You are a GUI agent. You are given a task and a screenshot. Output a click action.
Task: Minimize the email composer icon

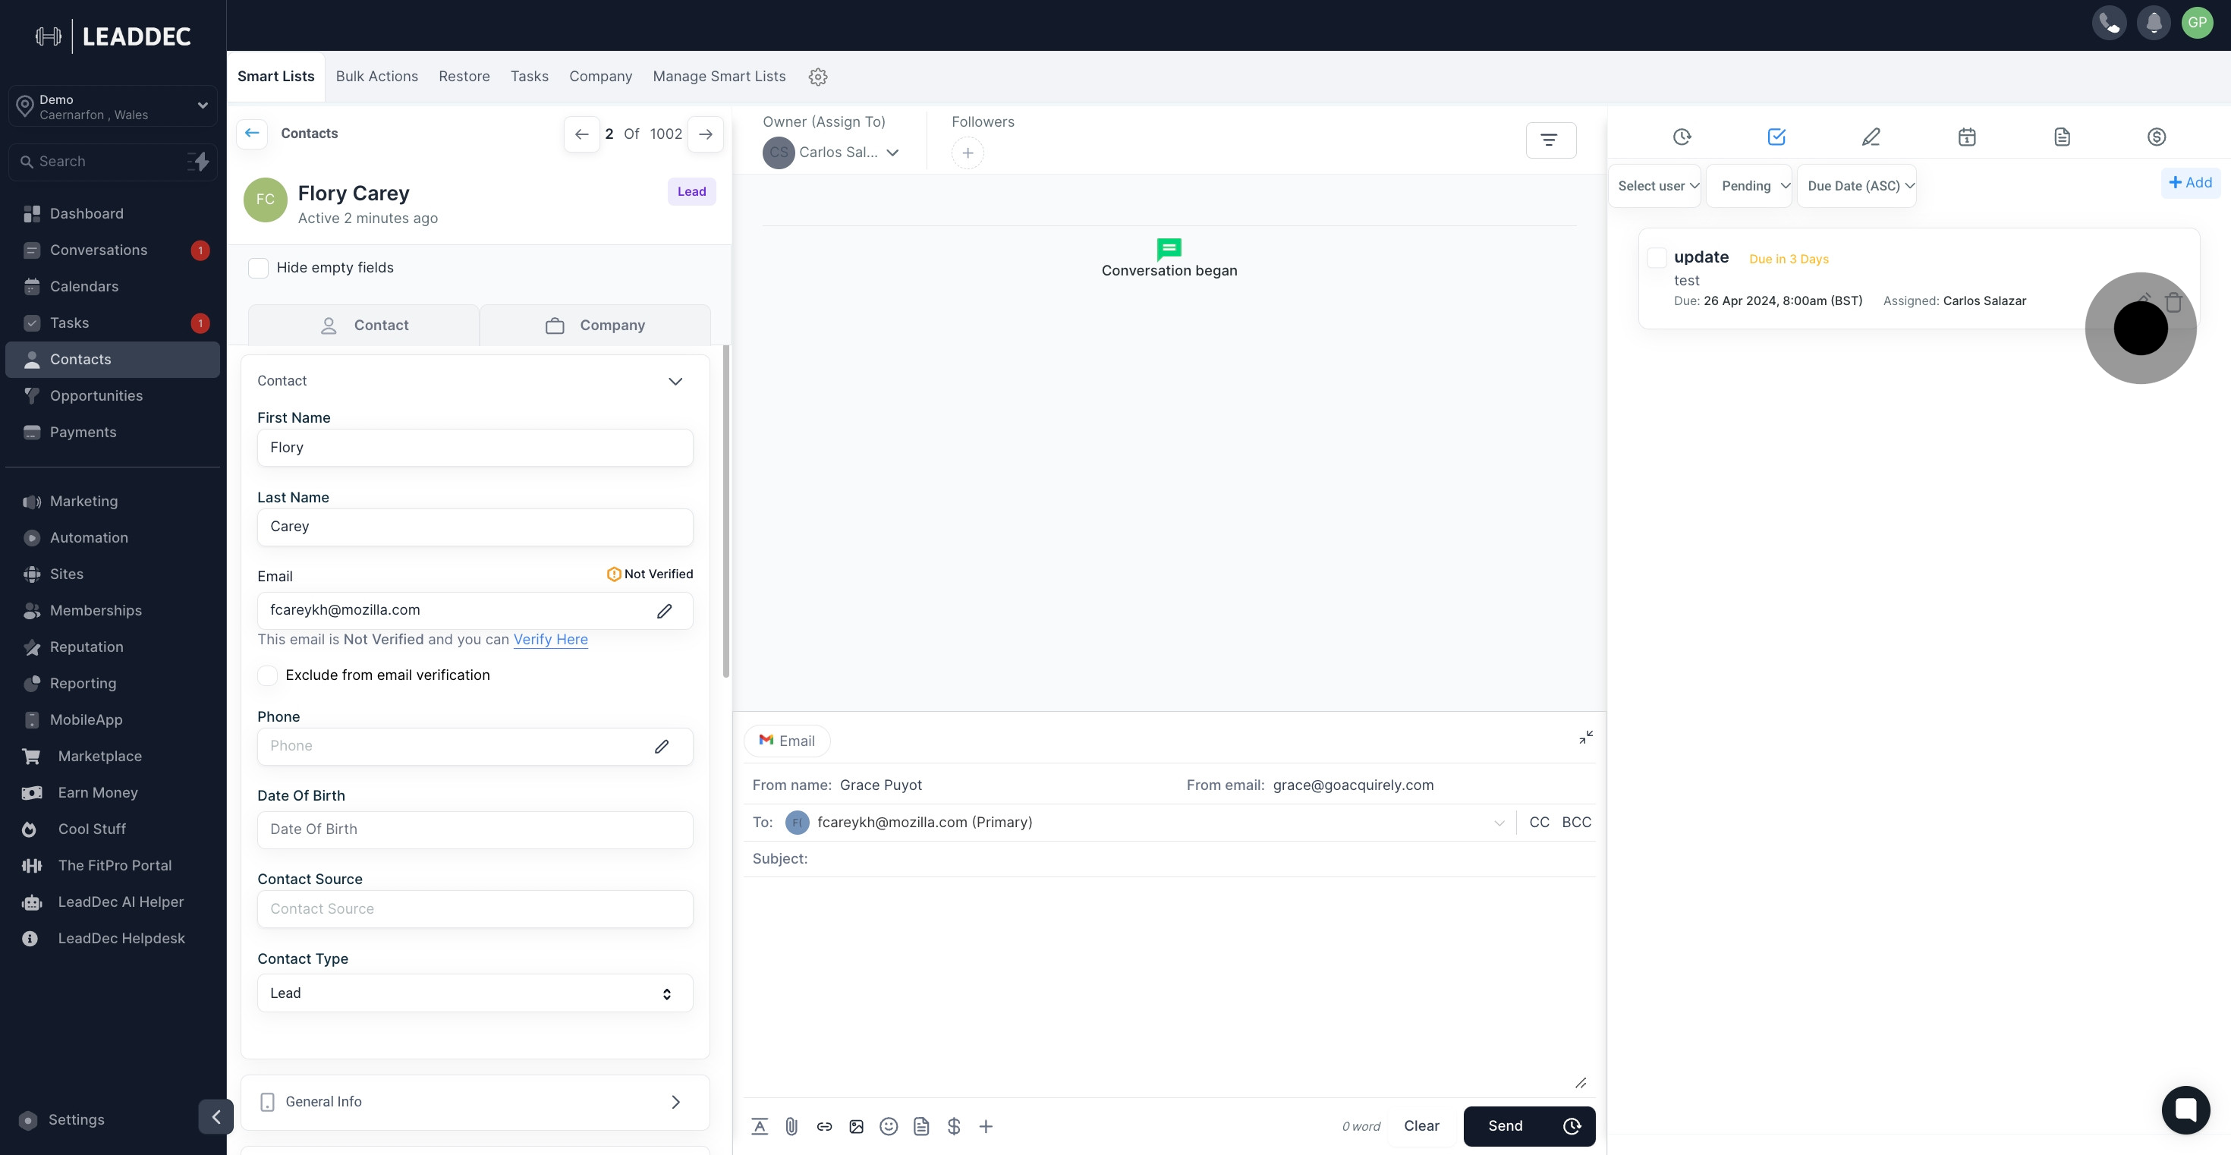[1585, 738]
